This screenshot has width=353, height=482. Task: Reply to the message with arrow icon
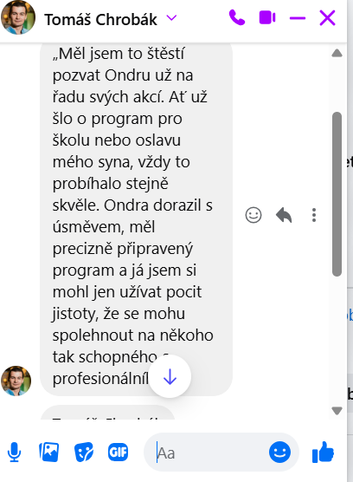(284, 215)
